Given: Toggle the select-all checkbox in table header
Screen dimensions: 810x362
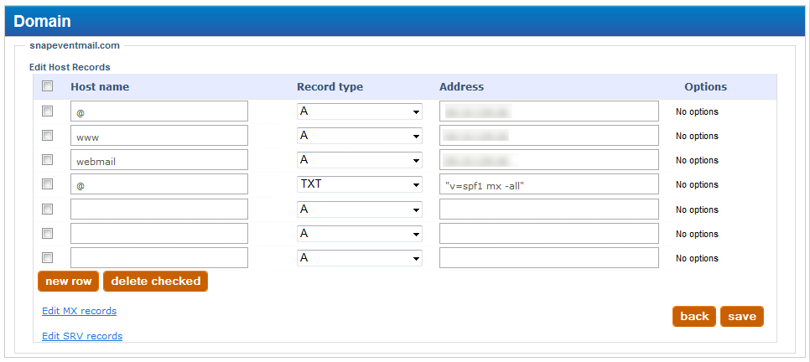Looking at the screenshot, I should 48,86.
